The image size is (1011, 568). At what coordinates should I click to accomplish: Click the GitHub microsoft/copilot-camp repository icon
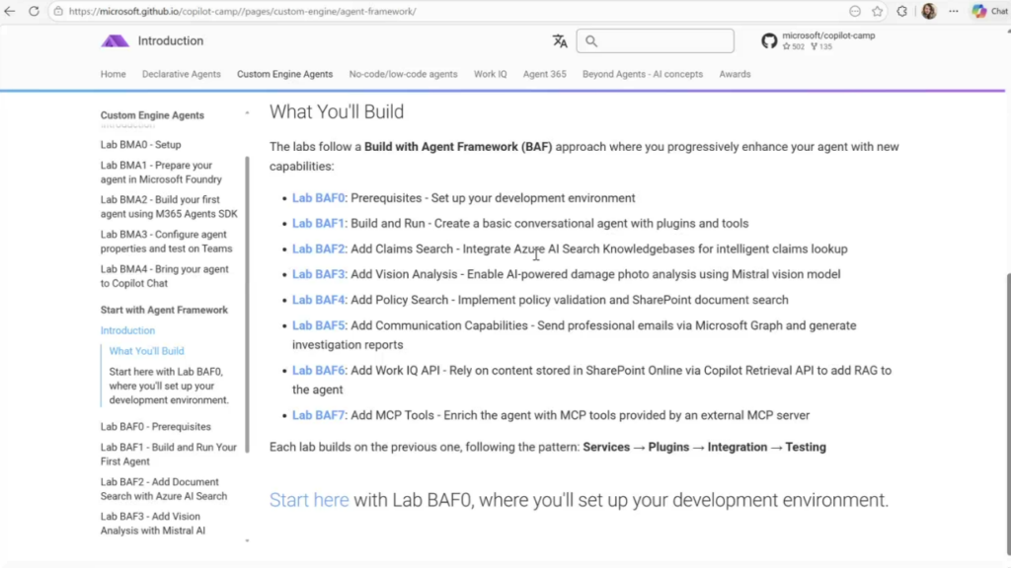click(769, 40)
